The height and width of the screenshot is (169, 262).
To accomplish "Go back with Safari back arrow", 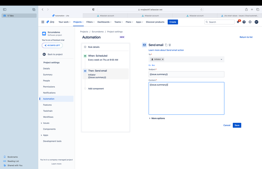I will (42, 9).
